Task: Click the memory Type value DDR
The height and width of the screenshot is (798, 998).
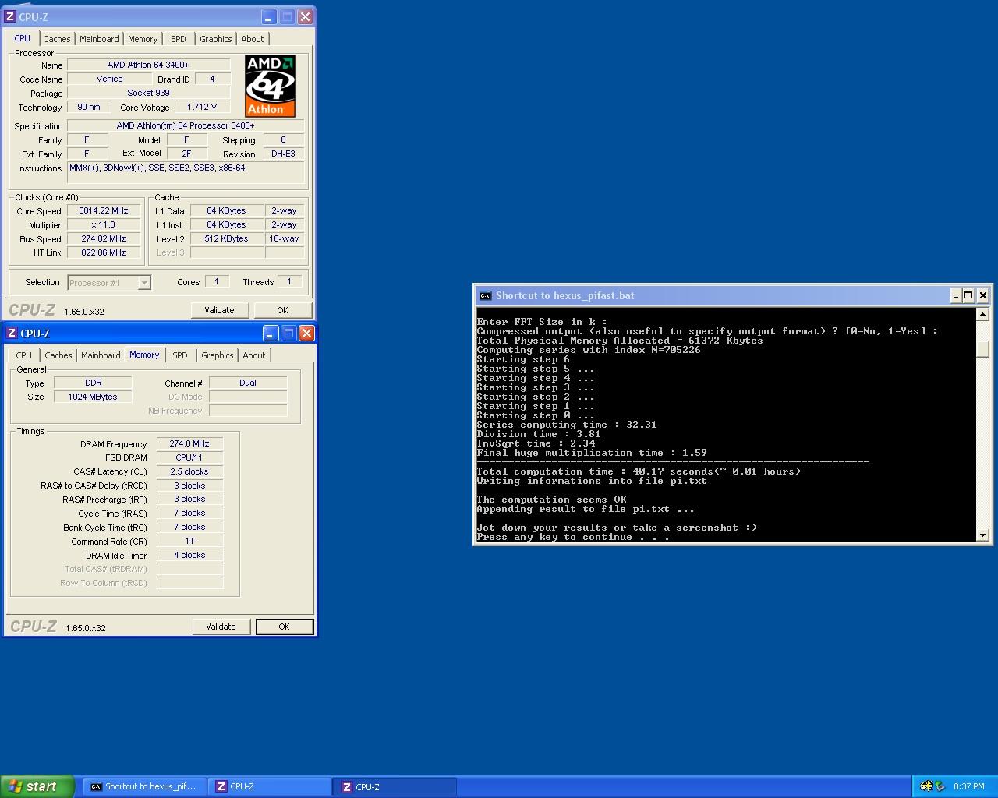Action: [x=93, y=383]
